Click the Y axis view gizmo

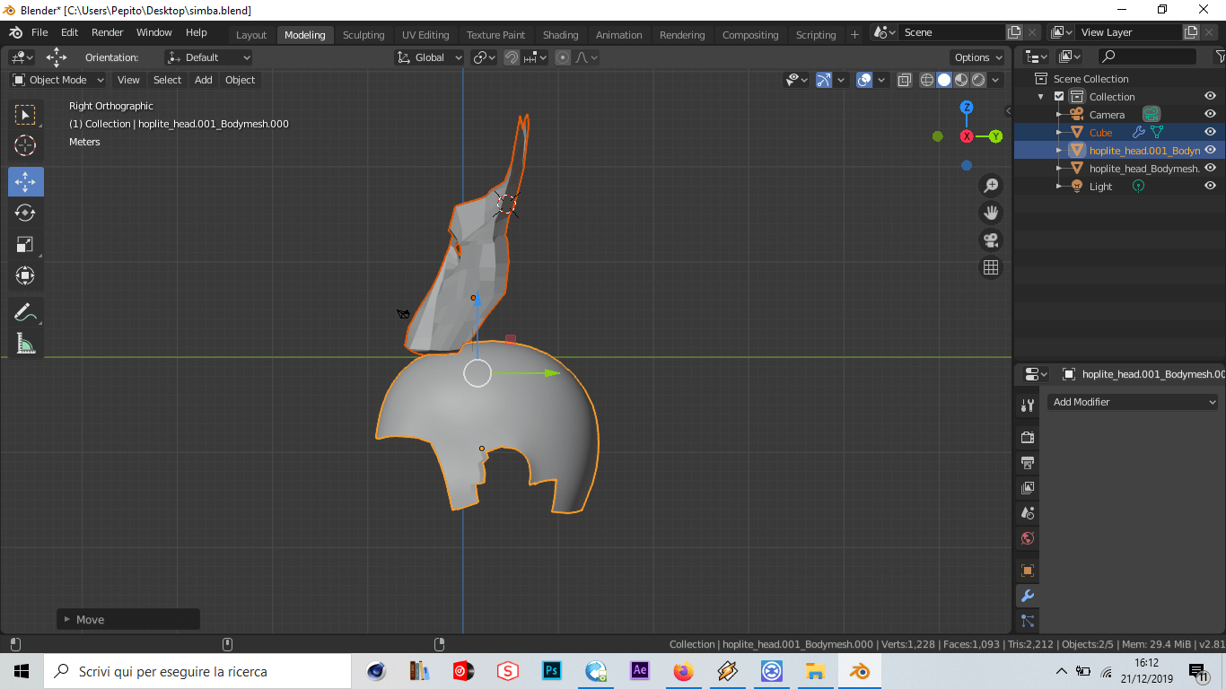(995, 136)
